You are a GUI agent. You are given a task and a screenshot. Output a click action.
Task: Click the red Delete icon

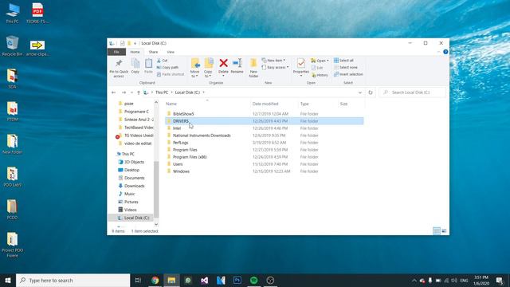223,63
